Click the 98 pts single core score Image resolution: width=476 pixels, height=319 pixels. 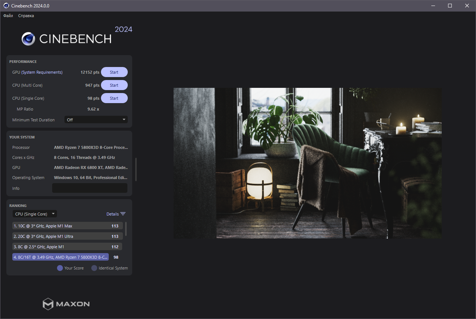(x=93, y=98)
